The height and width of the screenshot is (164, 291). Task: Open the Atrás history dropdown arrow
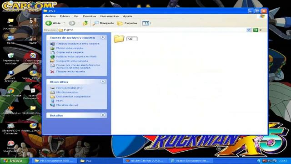(x=64, y=23)
